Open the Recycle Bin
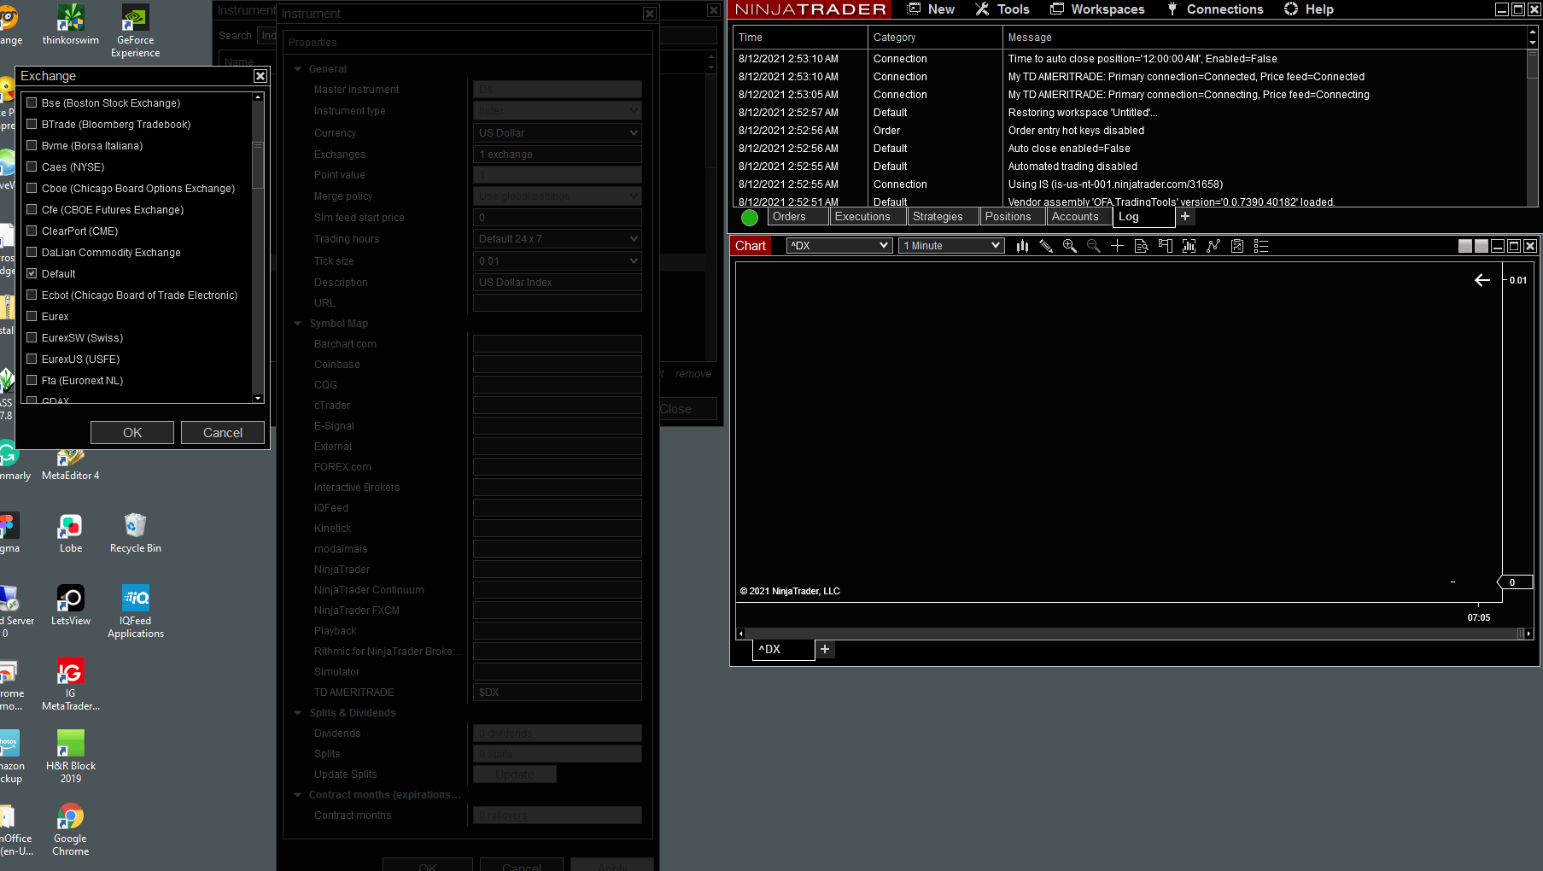The image size is (1543, 871). pyautogui.click(x=135, y=534)
